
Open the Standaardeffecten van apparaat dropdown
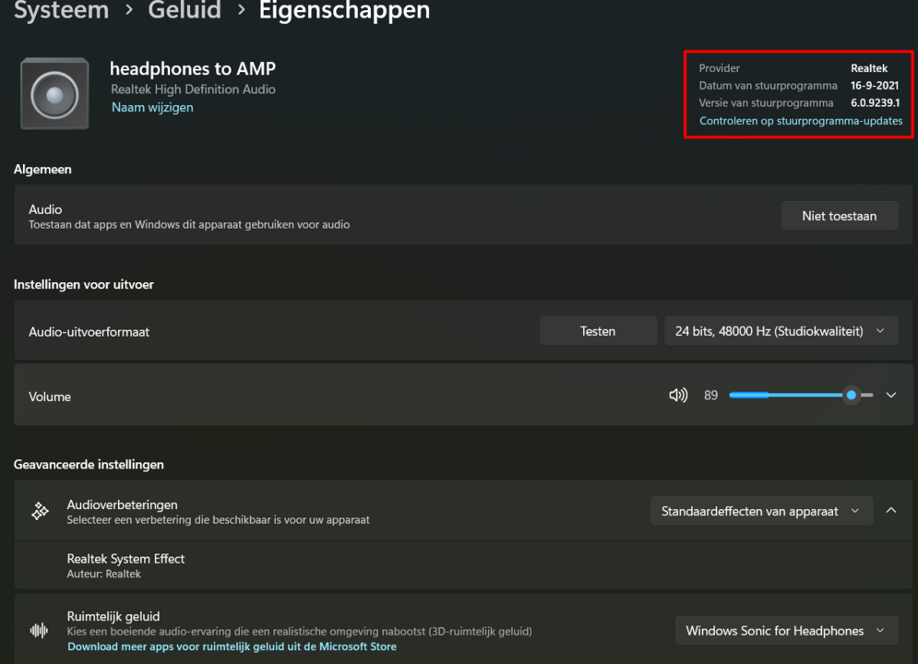(x=761, y=510)
